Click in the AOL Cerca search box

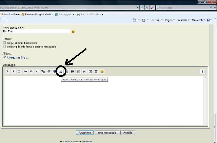[x=183, y=8]
